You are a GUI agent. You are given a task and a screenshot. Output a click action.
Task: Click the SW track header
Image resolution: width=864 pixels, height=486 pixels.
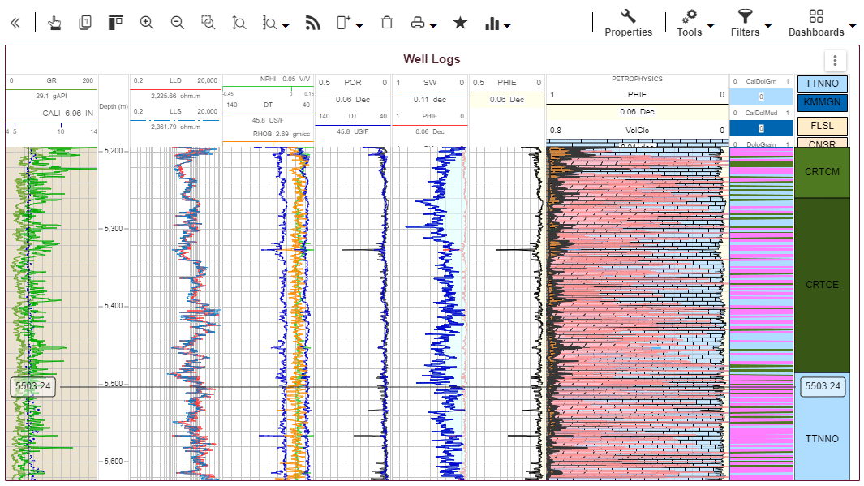(430, 83)
